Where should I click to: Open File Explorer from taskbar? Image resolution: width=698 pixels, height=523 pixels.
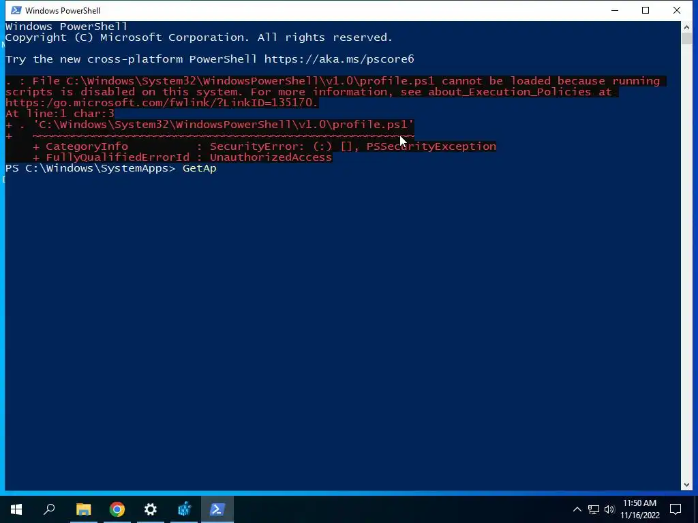tap(83, 509)
